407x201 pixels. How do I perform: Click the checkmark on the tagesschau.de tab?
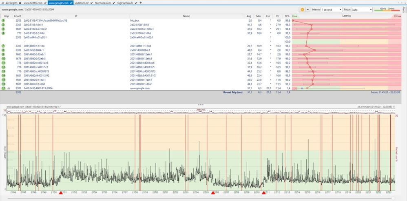(136, 3)
